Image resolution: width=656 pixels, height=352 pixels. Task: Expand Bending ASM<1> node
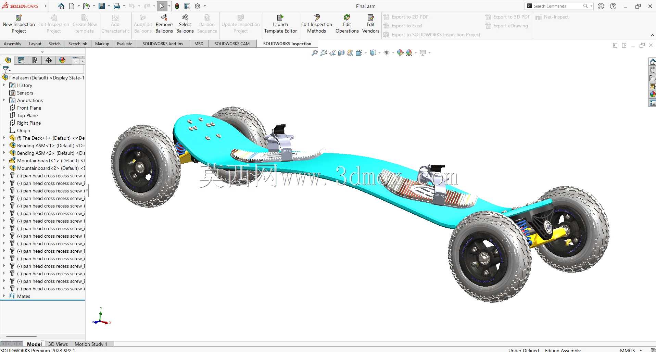tap(4, 146)
